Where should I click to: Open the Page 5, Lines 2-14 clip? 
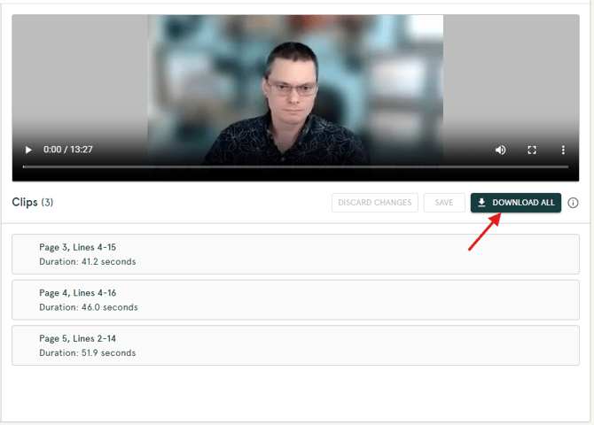click(x=295, y=345)
